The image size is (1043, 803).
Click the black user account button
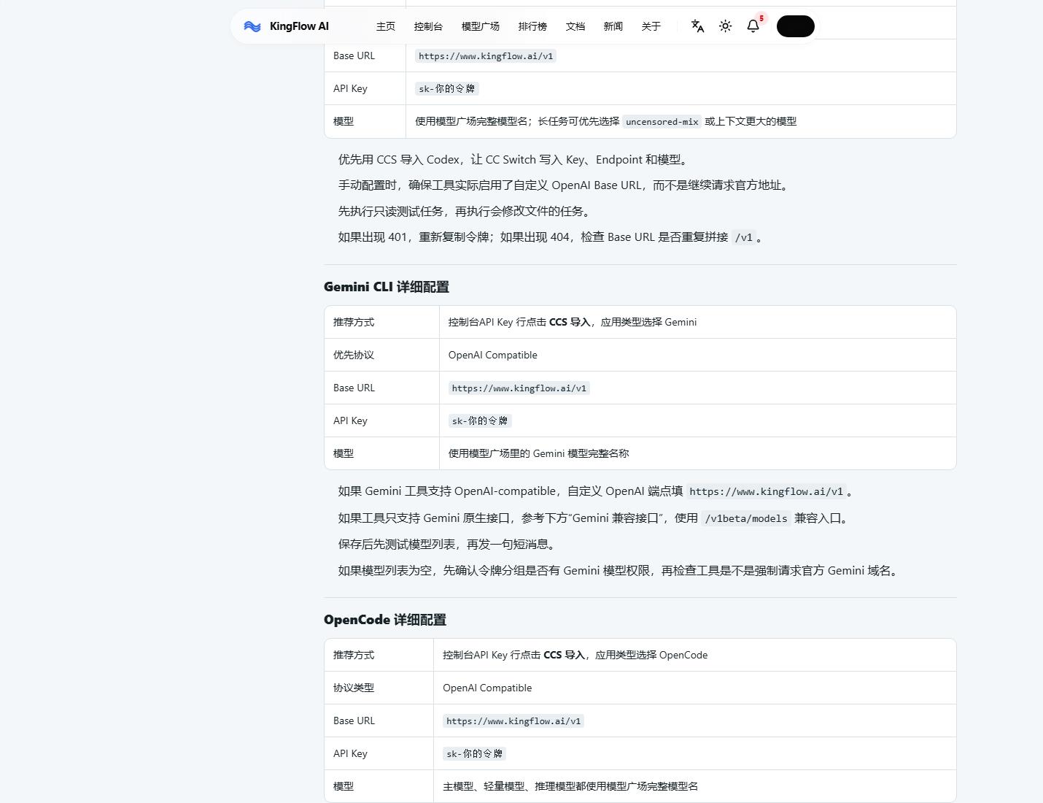796,26
